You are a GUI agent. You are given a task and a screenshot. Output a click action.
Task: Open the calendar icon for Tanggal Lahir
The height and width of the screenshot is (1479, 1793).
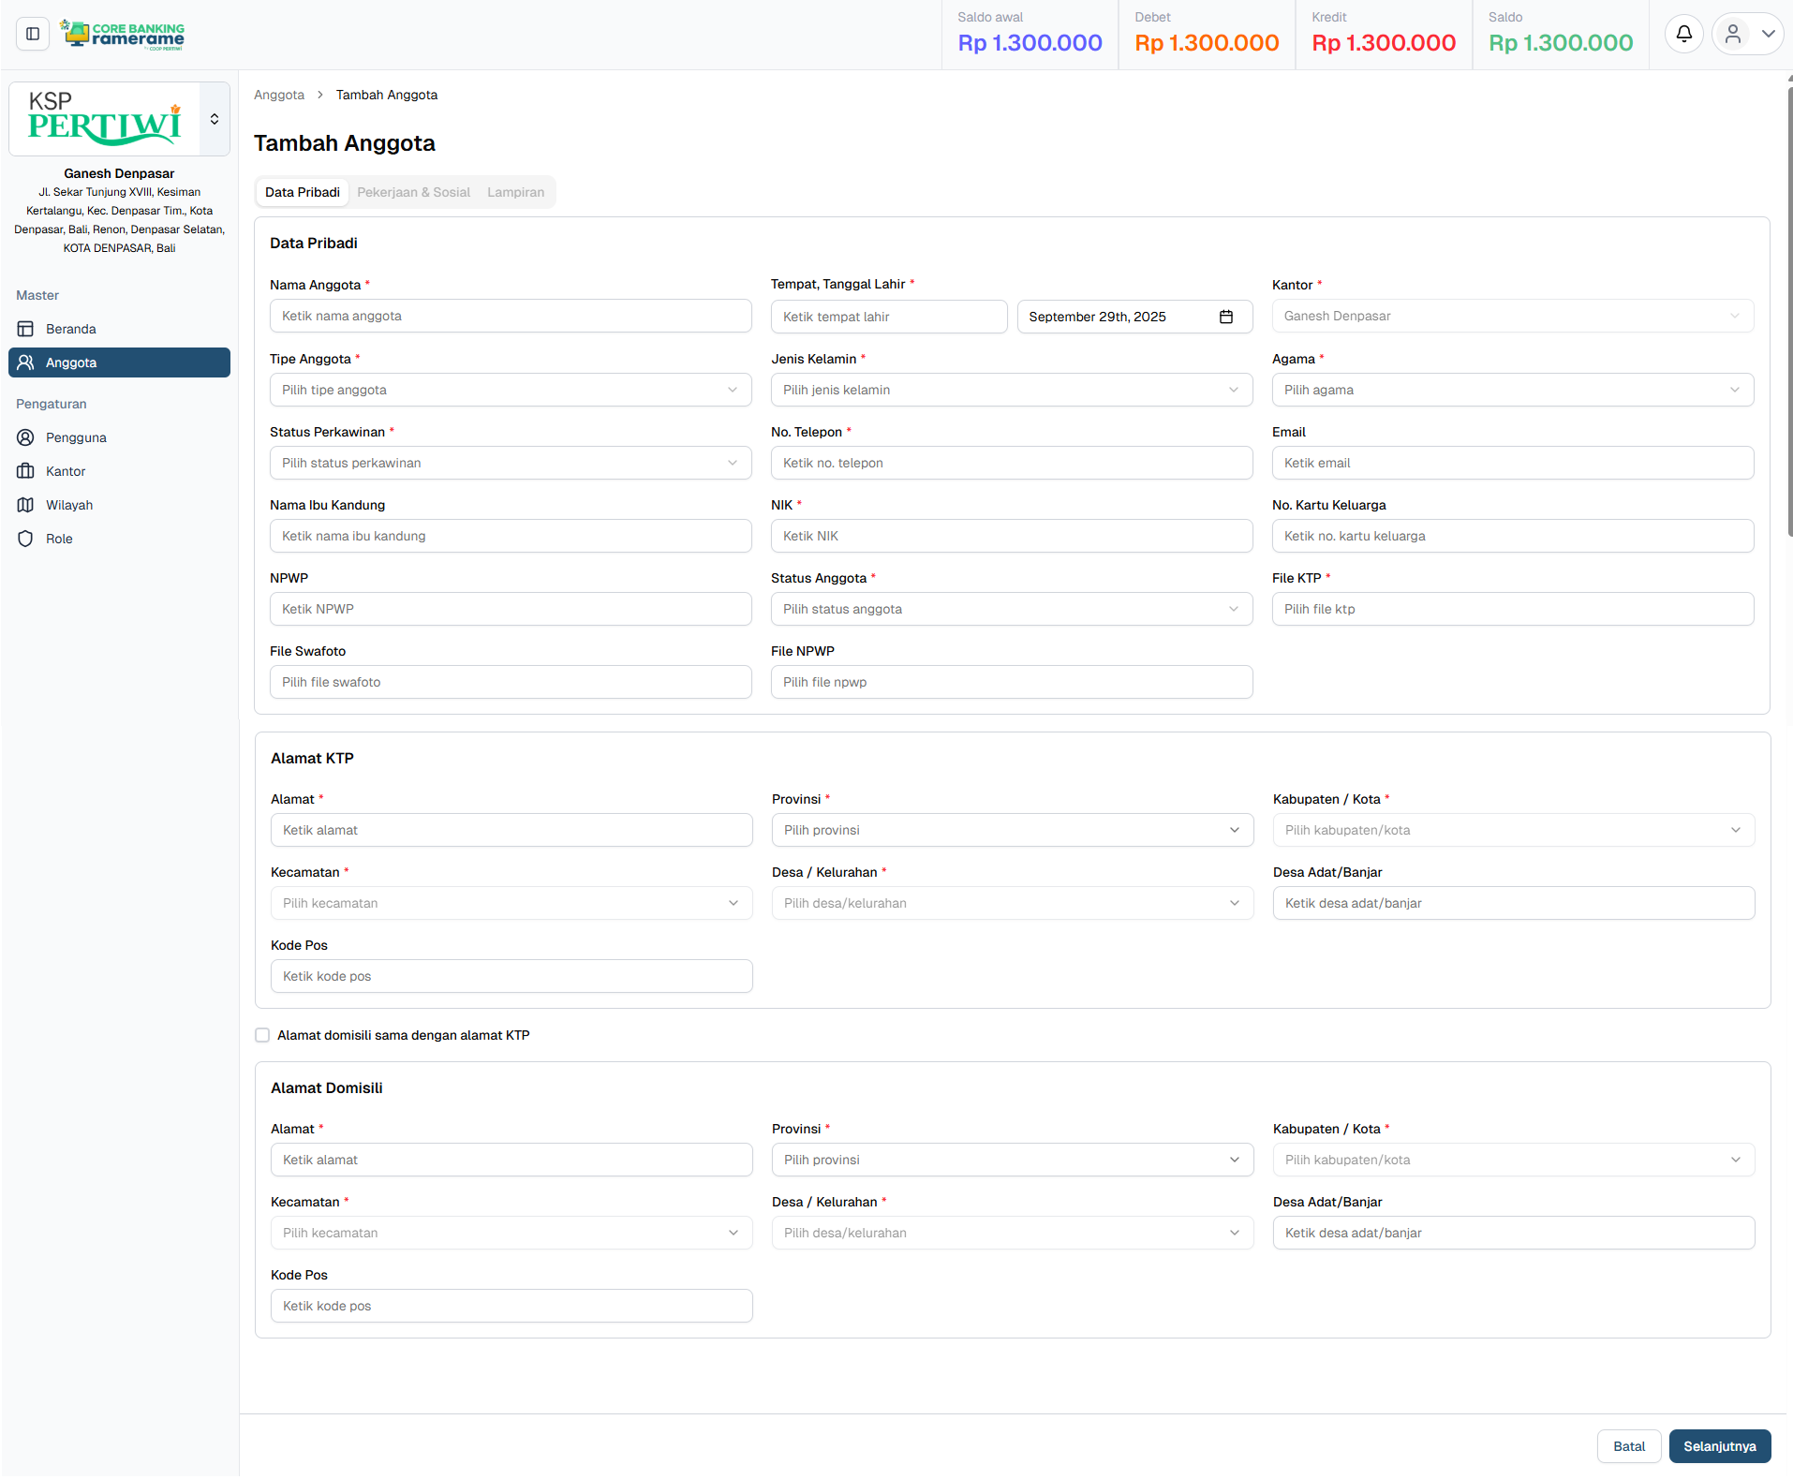pyautogui.click(x=1227, y=317)
